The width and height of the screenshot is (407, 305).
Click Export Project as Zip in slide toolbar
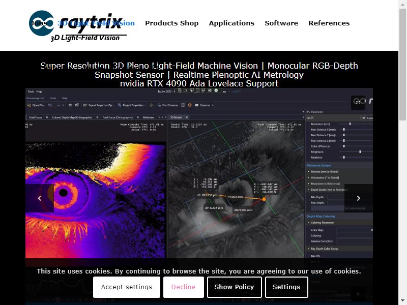coord(99,105)
